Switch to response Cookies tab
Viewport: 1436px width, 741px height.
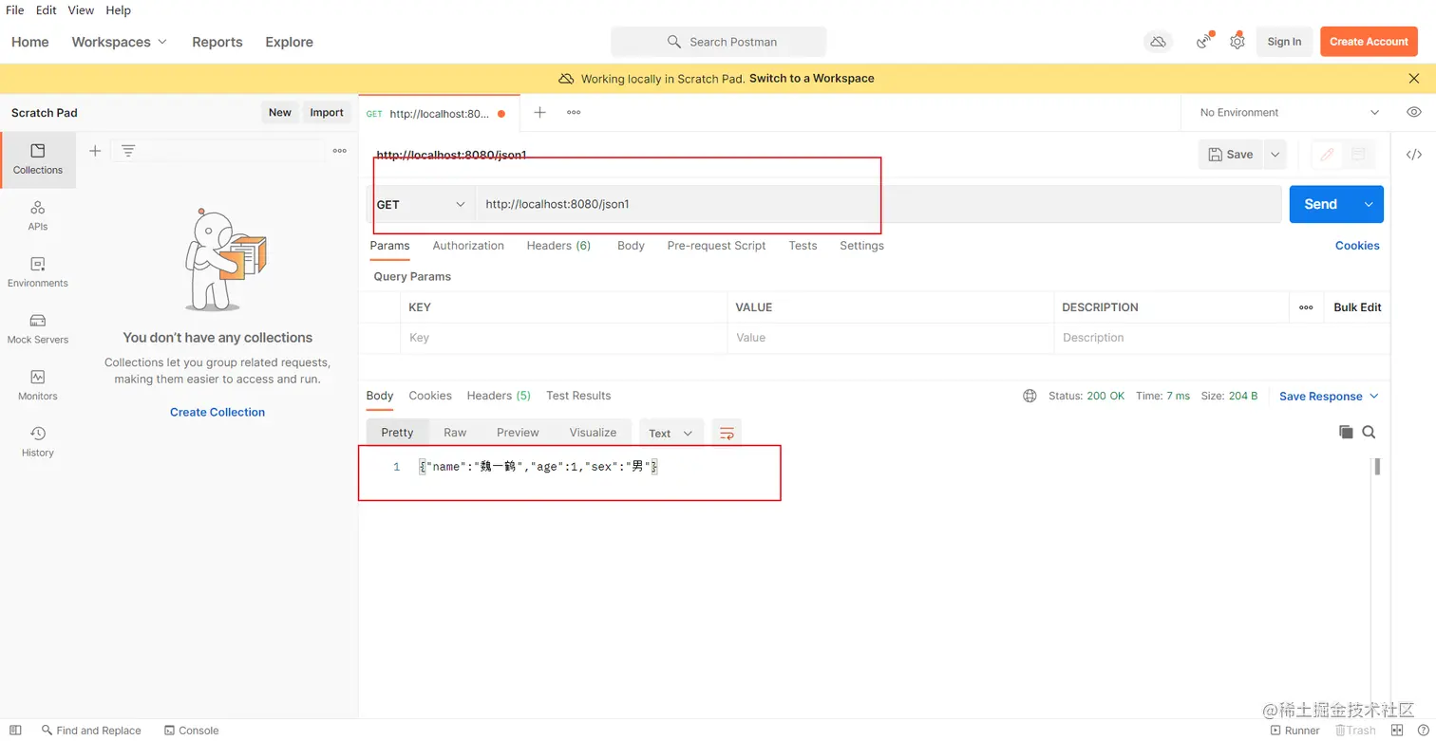point(430,396)
